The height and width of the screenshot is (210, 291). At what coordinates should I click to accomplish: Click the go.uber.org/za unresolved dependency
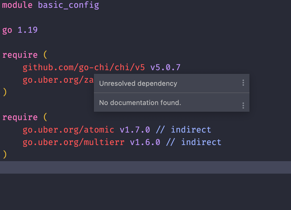click(x=58, y=80)
